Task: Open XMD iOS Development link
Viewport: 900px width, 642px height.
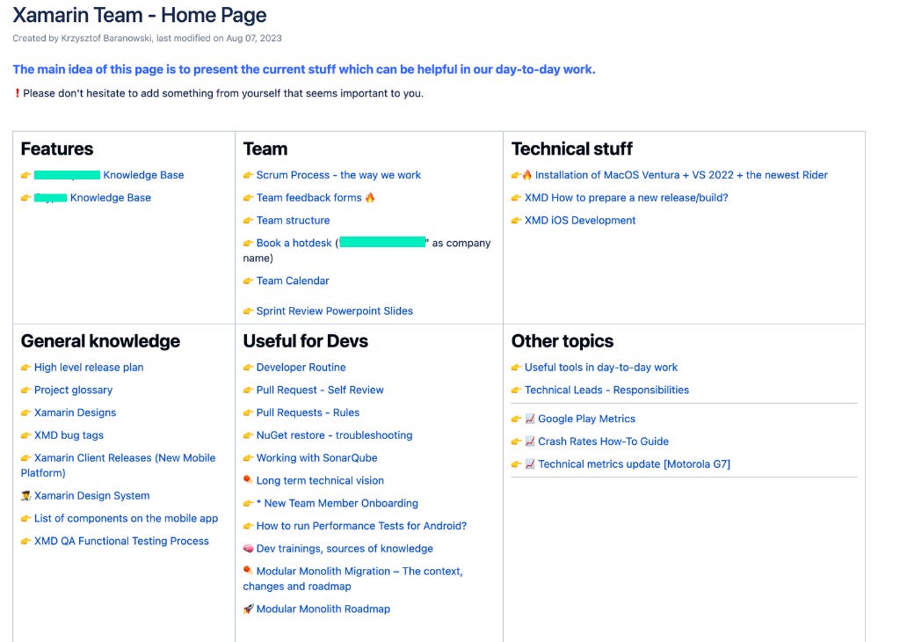Action: point(580,221)
